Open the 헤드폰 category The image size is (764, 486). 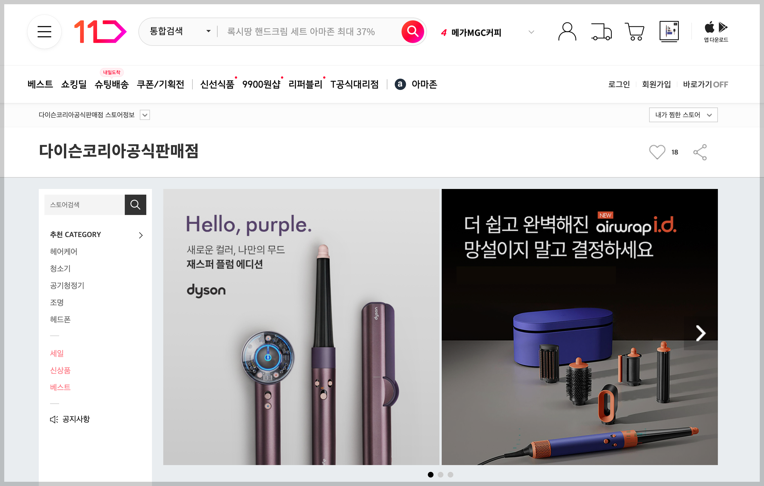60,319
